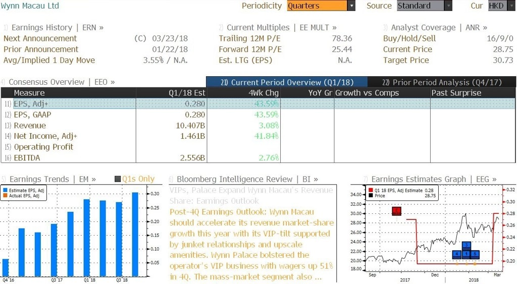Select the Standard source field
This screenshot has width=517, height=284.
(421, 6)
